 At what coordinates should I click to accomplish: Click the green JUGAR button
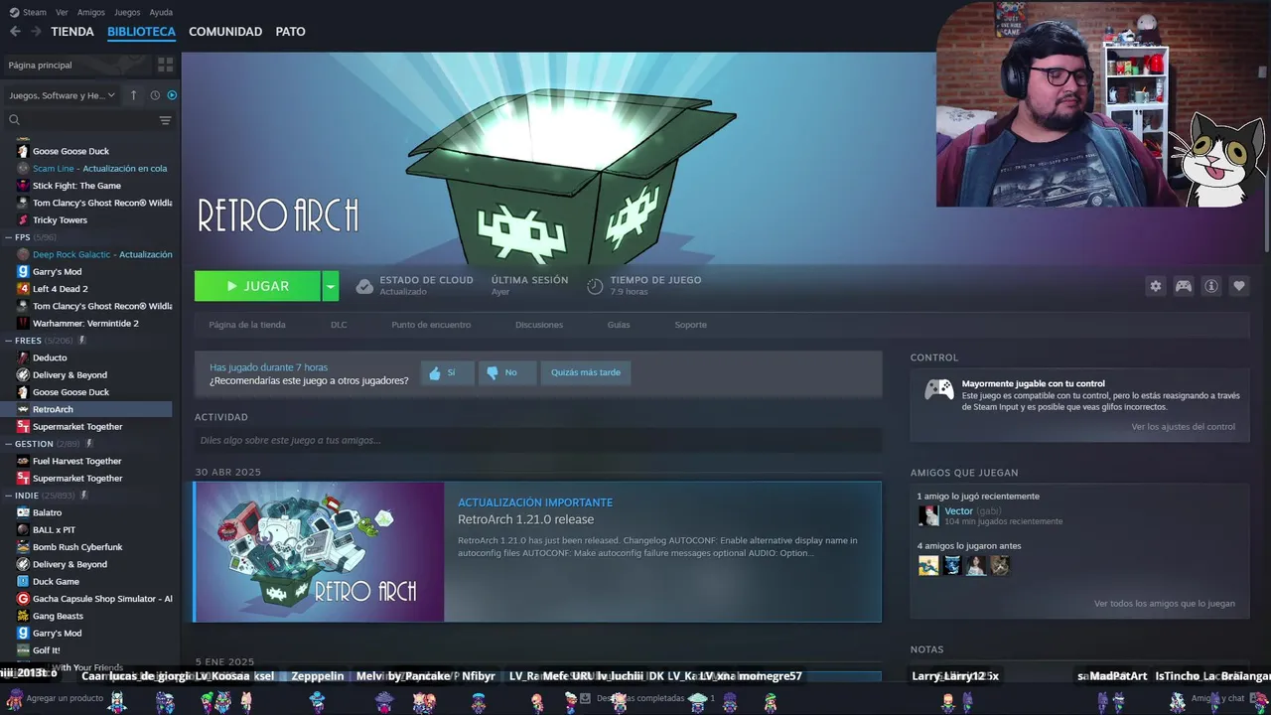pyautogui.click(x=257, y=286)
